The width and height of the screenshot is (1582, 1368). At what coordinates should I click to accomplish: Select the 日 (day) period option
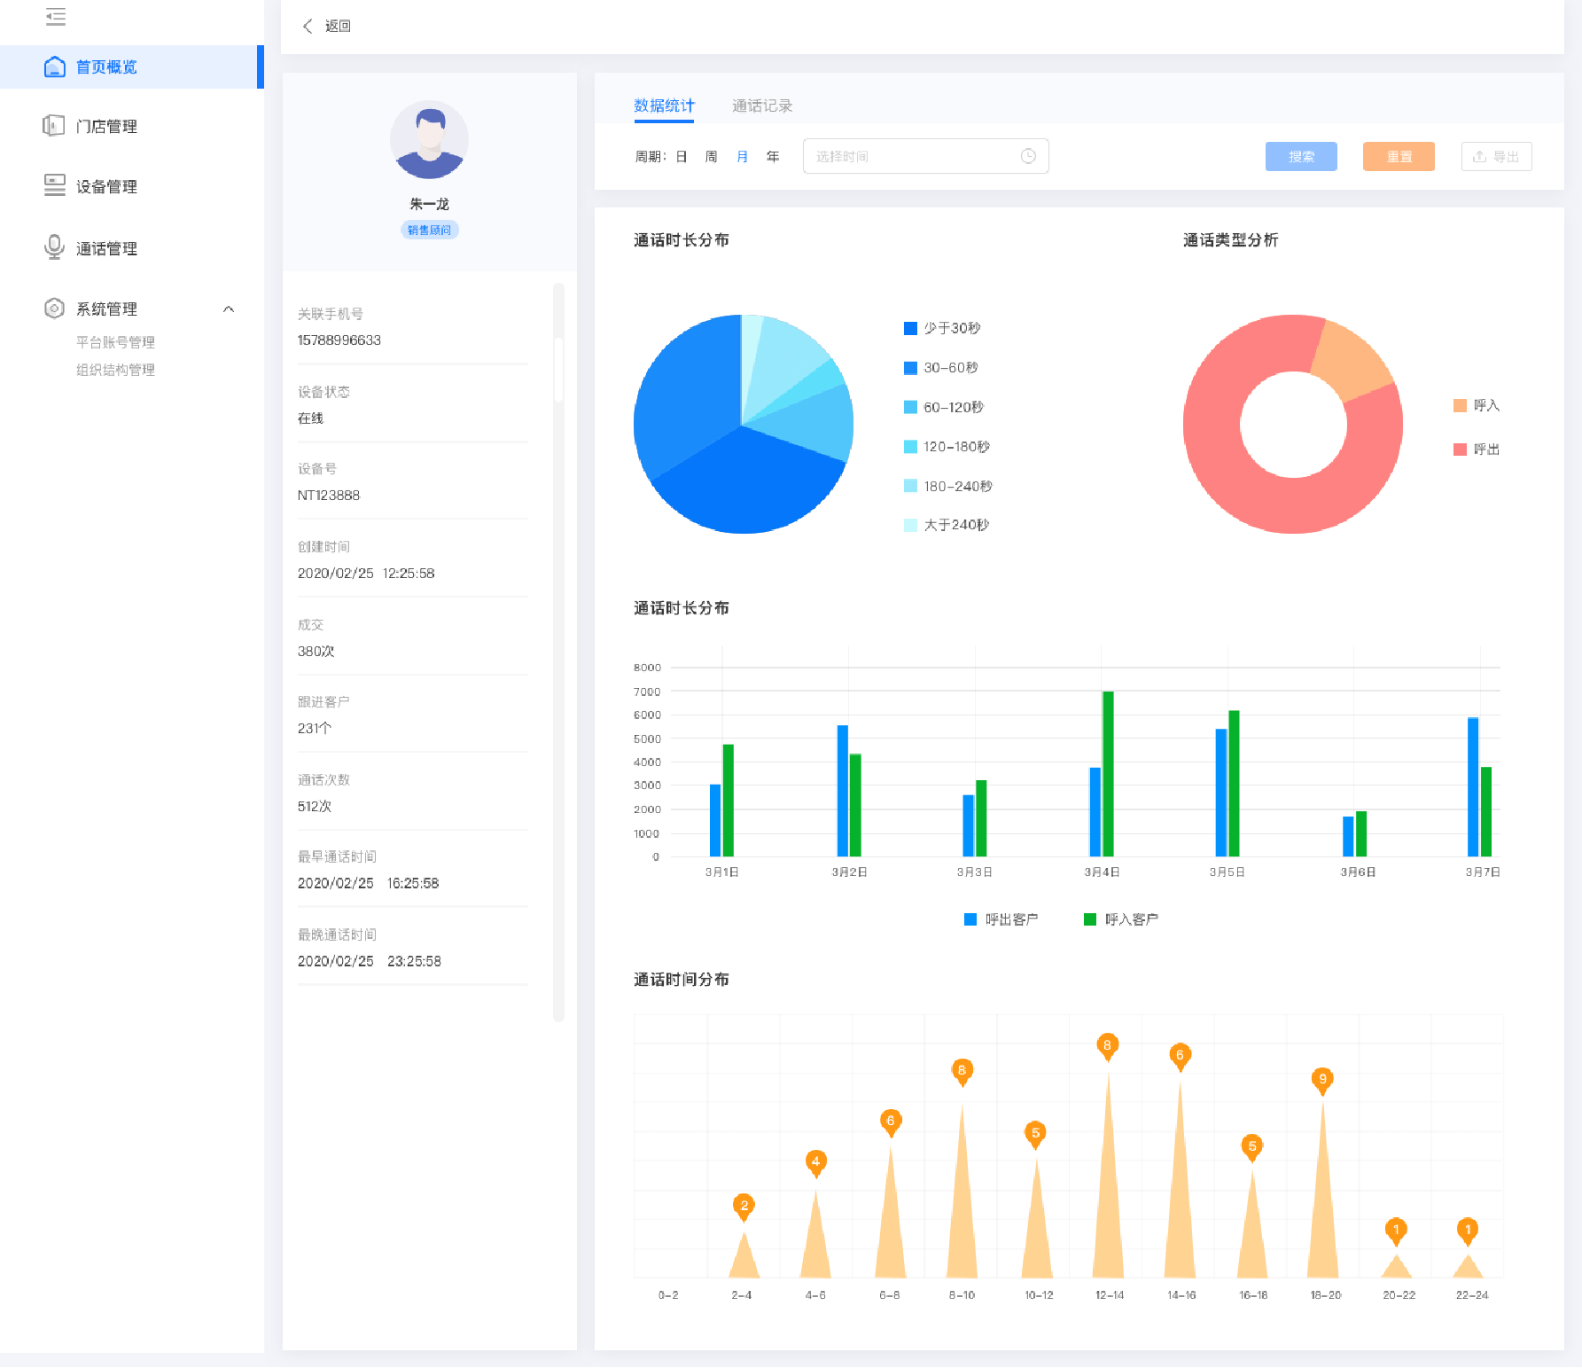[x=682, y=157]
